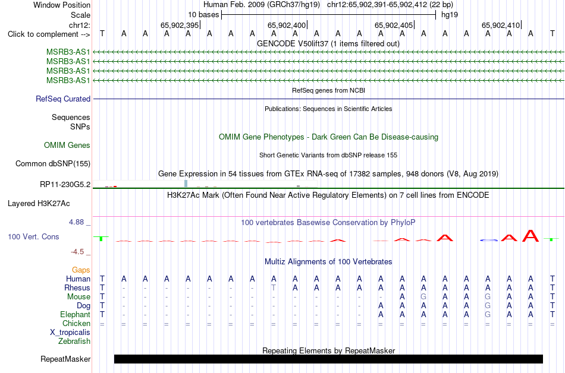Click the 65,902,405 position marker
This screenshot has height=373, width=565.
pyautogui.click(x=394, y=25)
